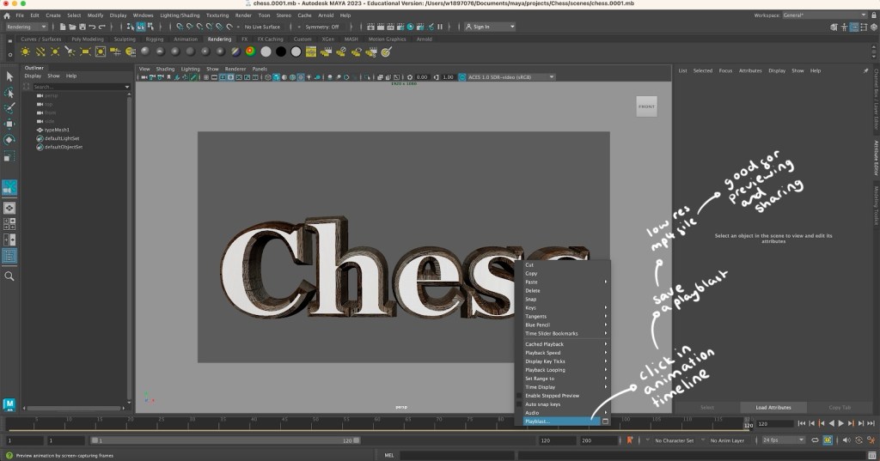Click the Playblast option box

605,422
